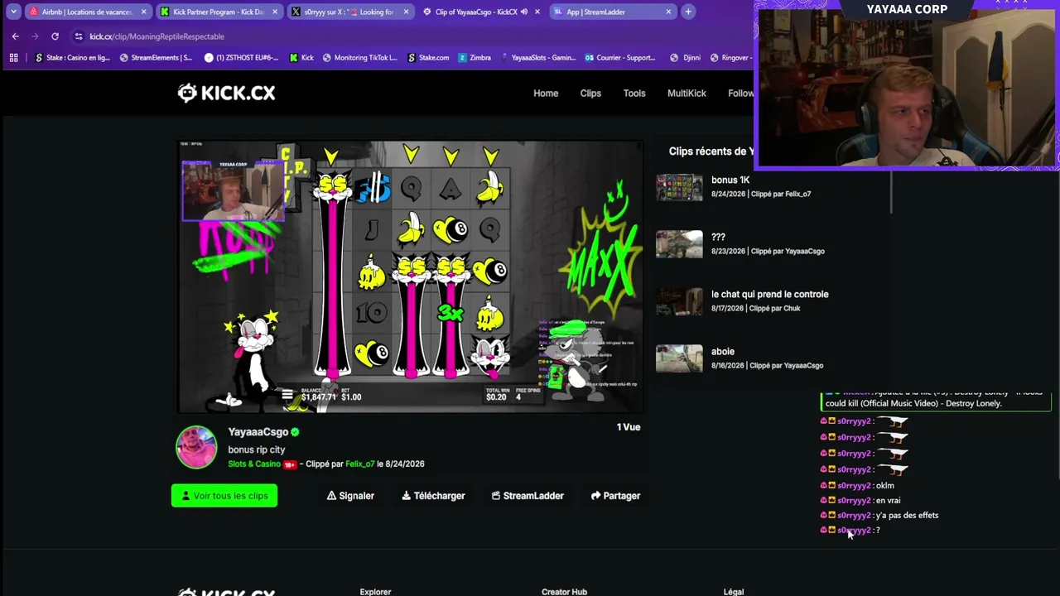Open the Djinni bookmark
The width and height of the screenshot is (1060, 596).
(685, 58)
